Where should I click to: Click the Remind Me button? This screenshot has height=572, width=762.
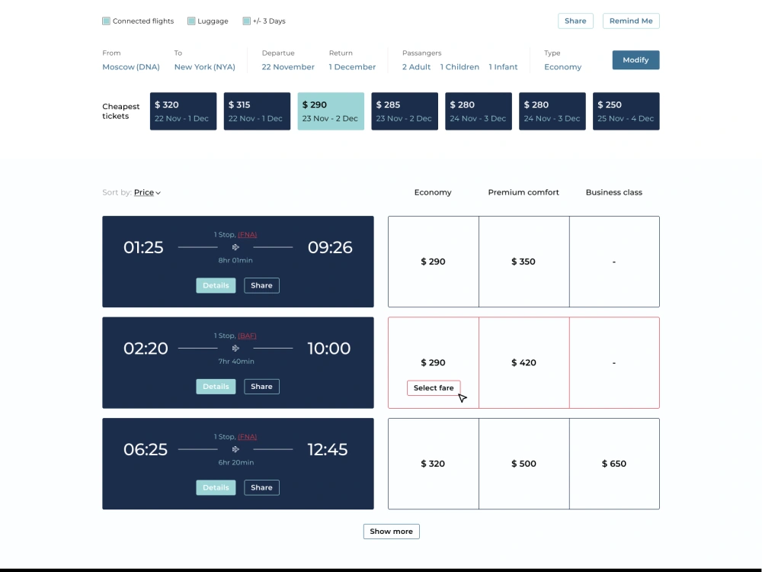[x=631, y=21]
